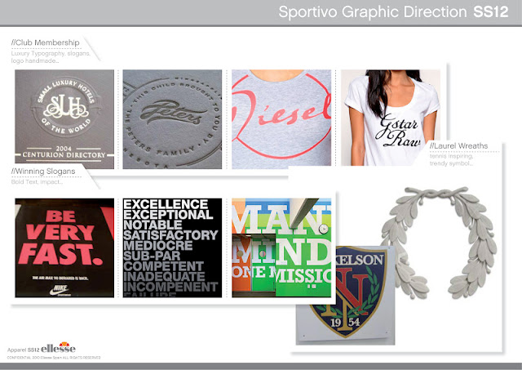522x370 pixels.
Task: Click the Sportivo Graphic Direction SS12 title
Action: pyautogui.click(x=393, y=12)
